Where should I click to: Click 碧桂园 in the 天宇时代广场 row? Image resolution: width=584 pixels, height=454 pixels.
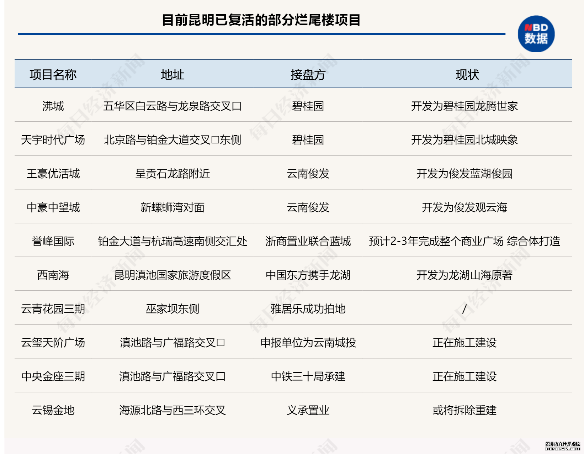click(308, 140)
